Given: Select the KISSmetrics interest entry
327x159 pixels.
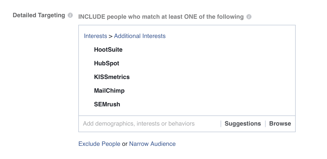Looking at the screenshot, I should (x=112, y=77).
